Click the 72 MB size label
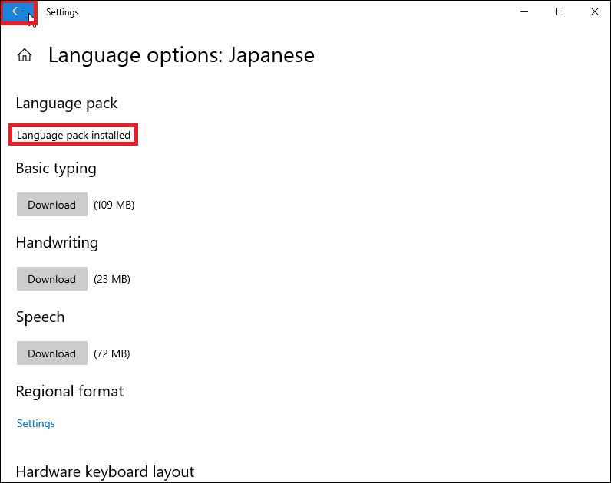This screenshot has width=611, height=483. [x=112, y=353]
